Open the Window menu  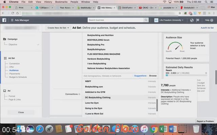pyautogui.click(x=85, y=2)
